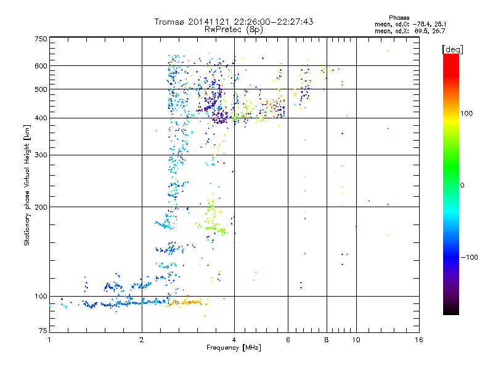The width and height of the screenshot is (493, 370).
Task: Click the colorbar '0' tick label
Action: (x=462, y=186)
